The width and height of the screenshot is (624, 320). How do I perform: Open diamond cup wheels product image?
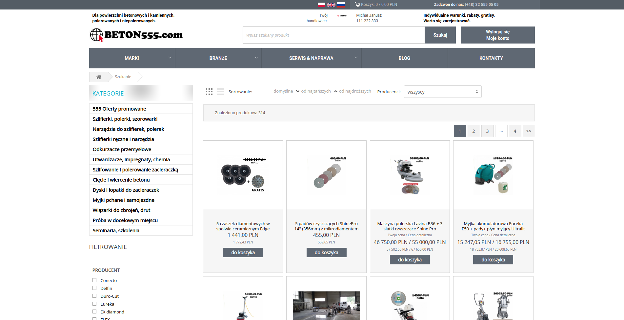tap(243, 175)
